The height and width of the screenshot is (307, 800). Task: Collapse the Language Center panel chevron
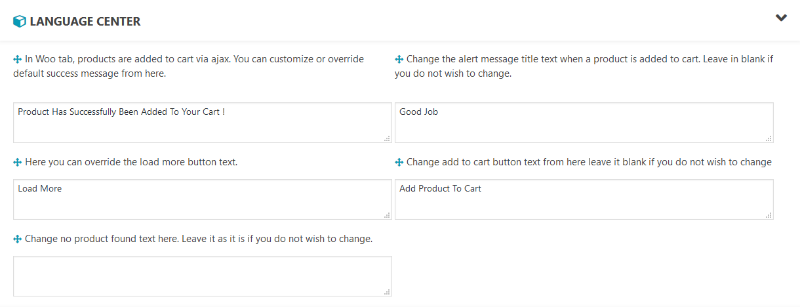pos(781,18)
